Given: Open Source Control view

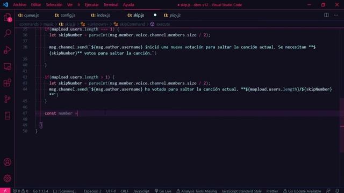Looking at the screenshot, I should tap(7, 99).
